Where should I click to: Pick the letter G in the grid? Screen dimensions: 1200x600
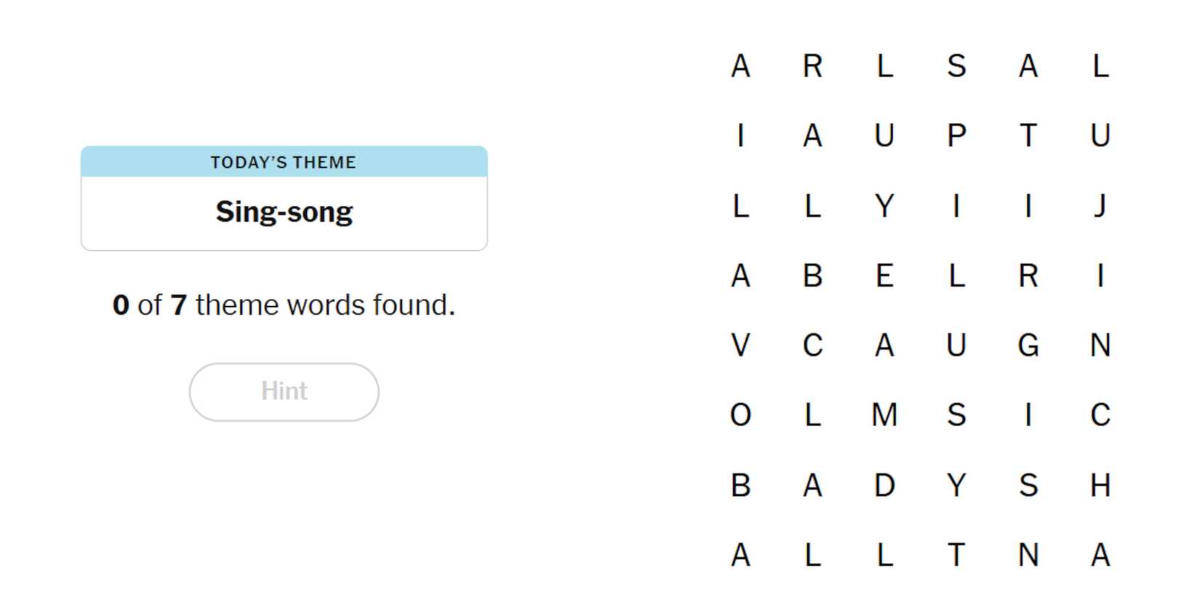[1028, 345]
